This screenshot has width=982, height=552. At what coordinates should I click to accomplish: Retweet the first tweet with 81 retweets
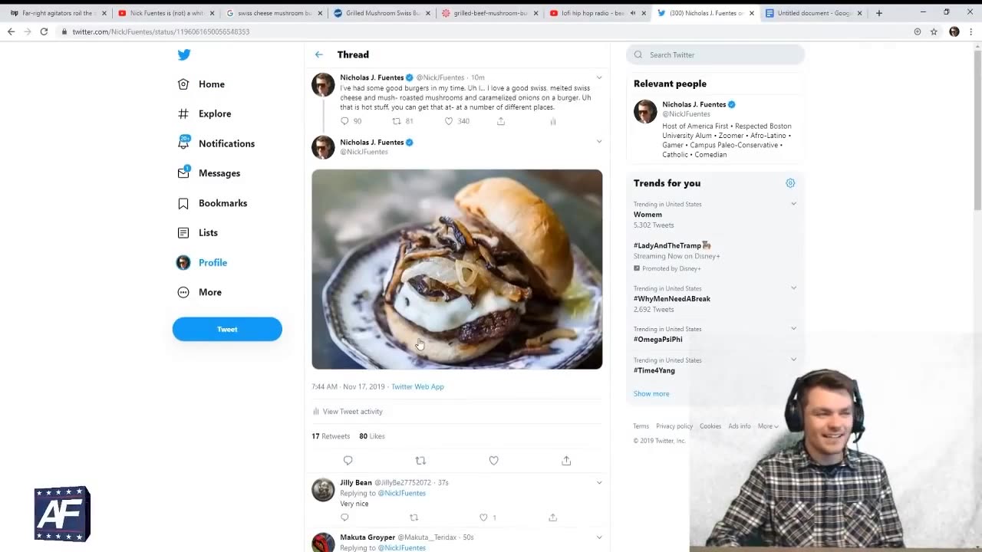(x=397, y=121)
